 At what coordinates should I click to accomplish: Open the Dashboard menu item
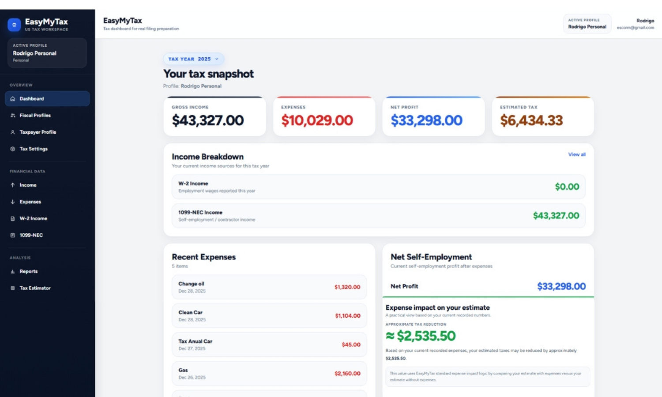pyautogui.click(x=47, y=99)
